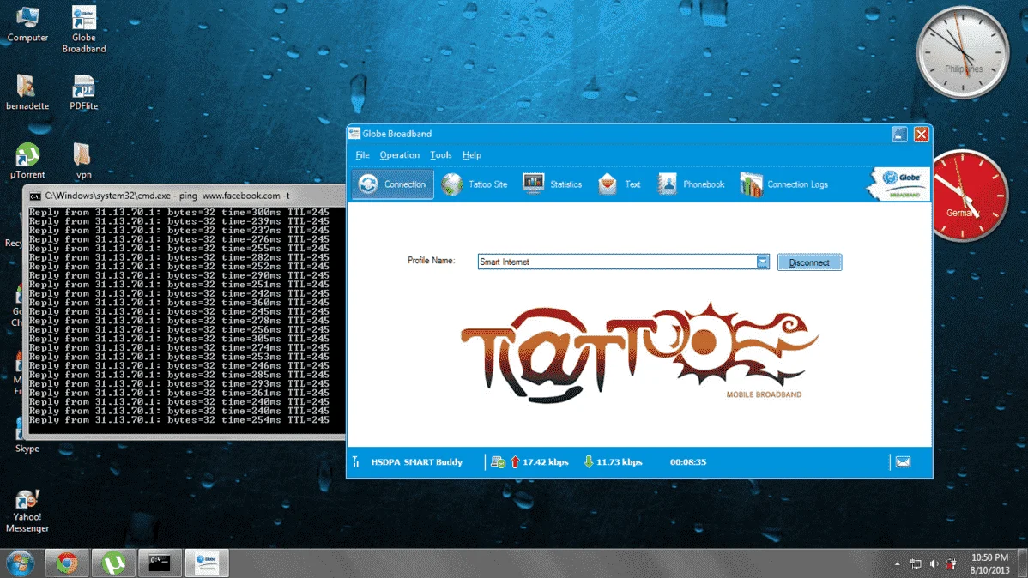
Task: Switch to the cmd window from taskbar
Action: pos(160,563)
